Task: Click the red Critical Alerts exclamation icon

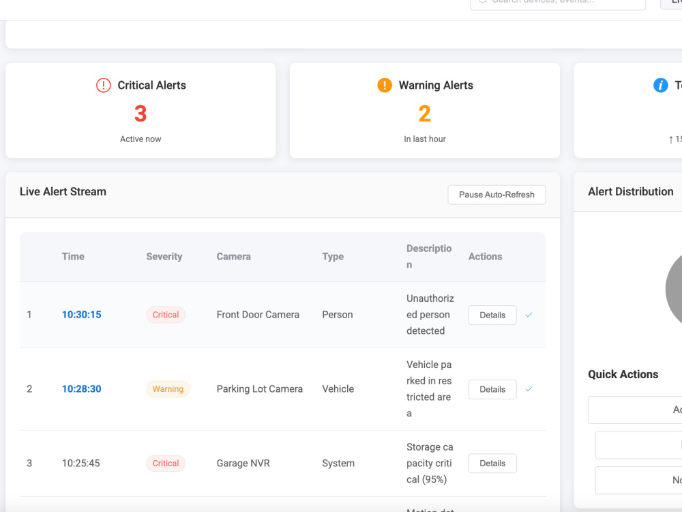Action: pos(104,85)
